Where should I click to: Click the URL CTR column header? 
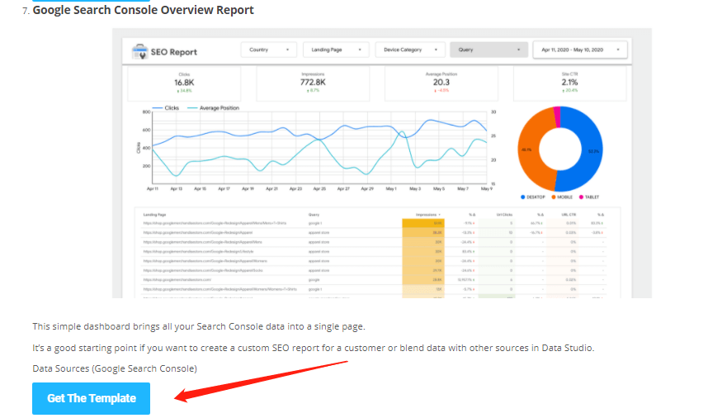tap(569, 215)
